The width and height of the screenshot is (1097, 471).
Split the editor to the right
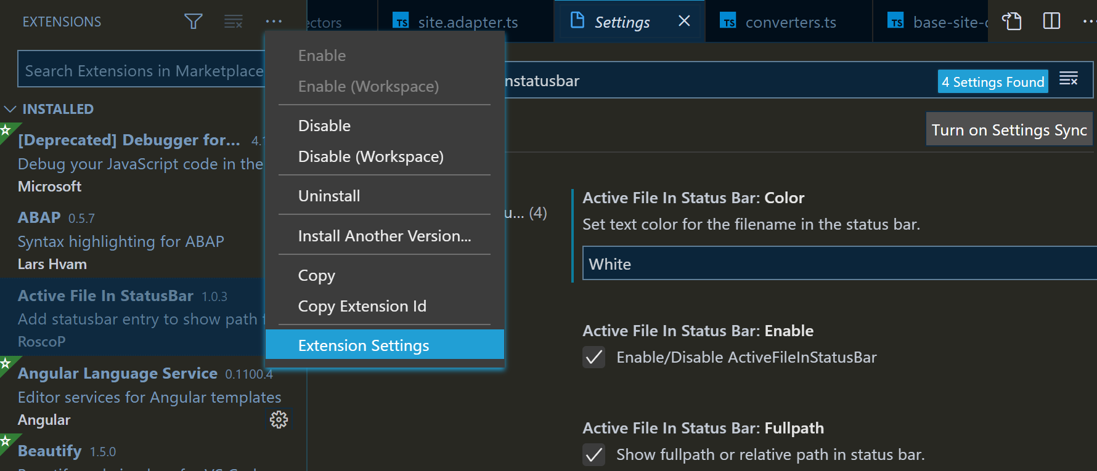coord(1051,22)
